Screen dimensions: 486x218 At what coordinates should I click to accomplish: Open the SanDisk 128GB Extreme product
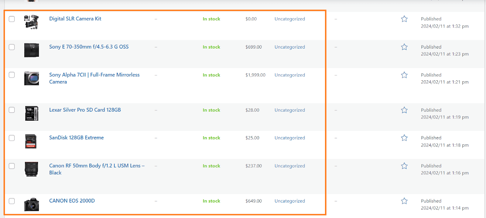76,138
